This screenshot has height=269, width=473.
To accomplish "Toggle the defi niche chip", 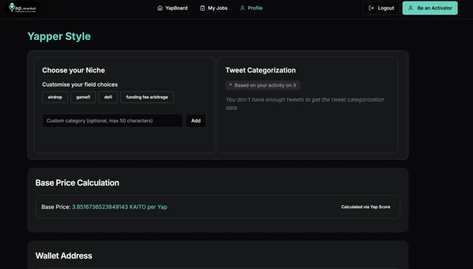I will (108, 97).
